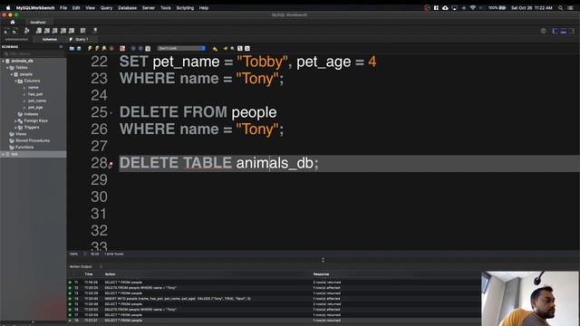580x326 pixels.
Task: Click search table data icon in toolbar
Action: click(82, 31)
